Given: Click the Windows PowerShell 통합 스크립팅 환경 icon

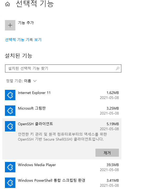Looking at the screenshot, I should tap(10, 183).
